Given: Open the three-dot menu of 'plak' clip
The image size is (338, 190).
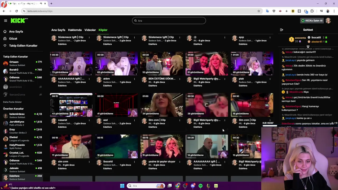Looking at the screenshot, I should (x=270, y=79).
